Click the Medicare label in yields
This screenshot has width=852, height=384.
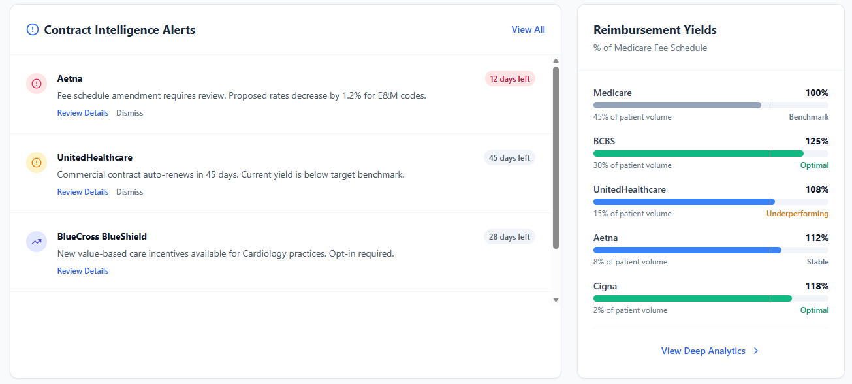pyautogui.click(x=612, y=93)
